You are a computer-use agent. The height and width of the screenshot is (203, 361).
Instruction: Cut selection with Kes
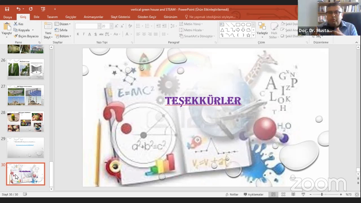coord(19,24)
